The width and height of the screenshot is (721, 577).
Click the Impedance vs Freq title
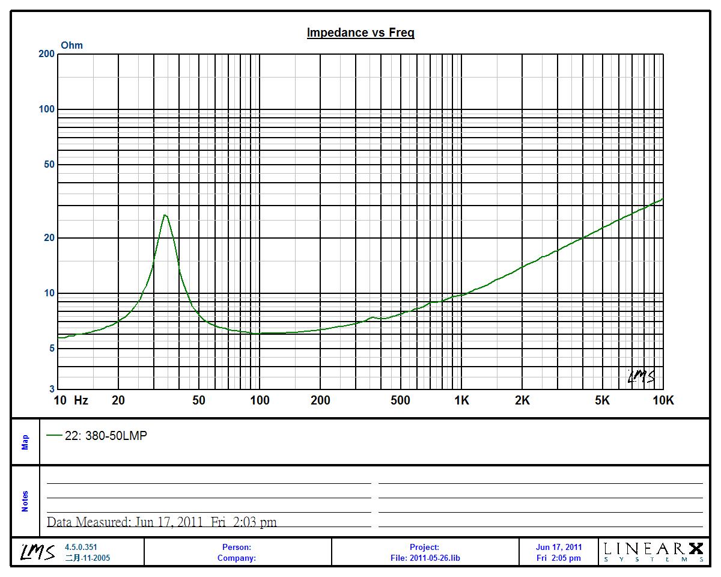pos(360,32)
